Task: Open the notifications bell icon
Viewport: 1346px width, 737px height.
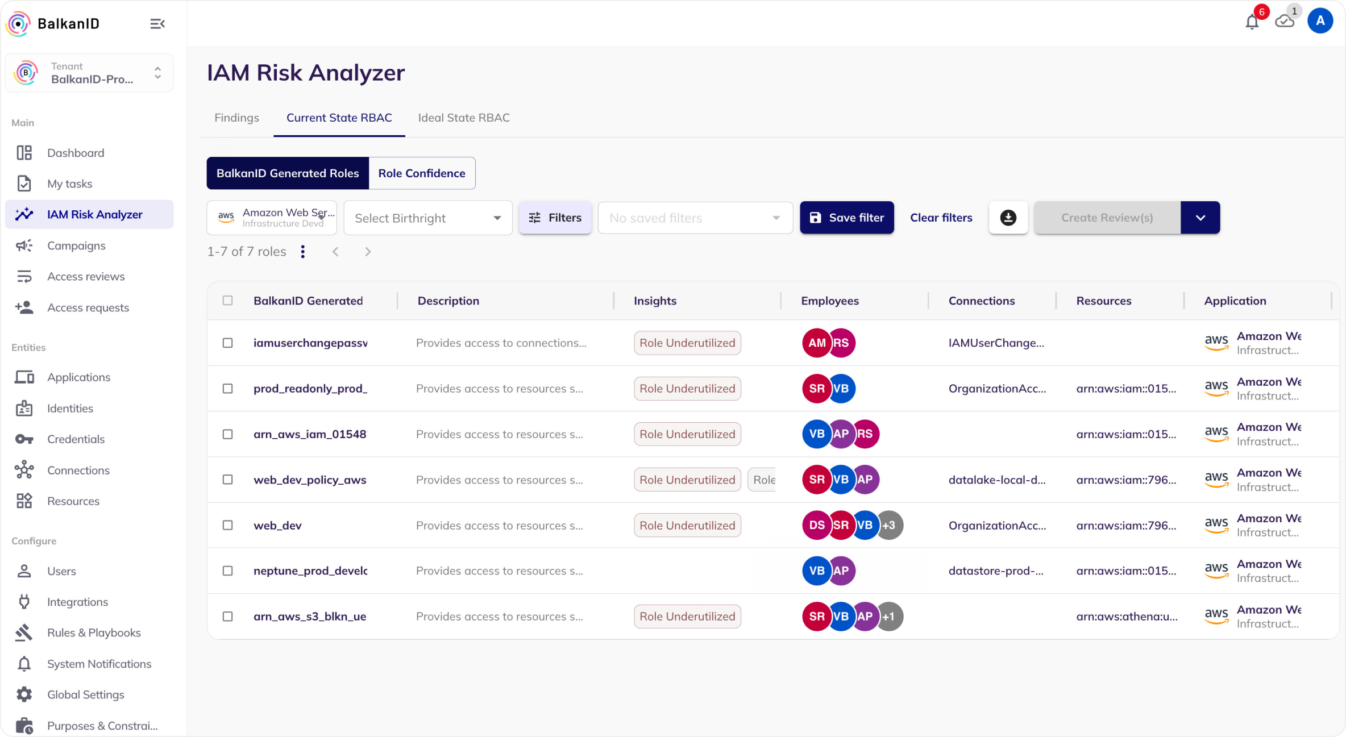Action: [1251, 22]
